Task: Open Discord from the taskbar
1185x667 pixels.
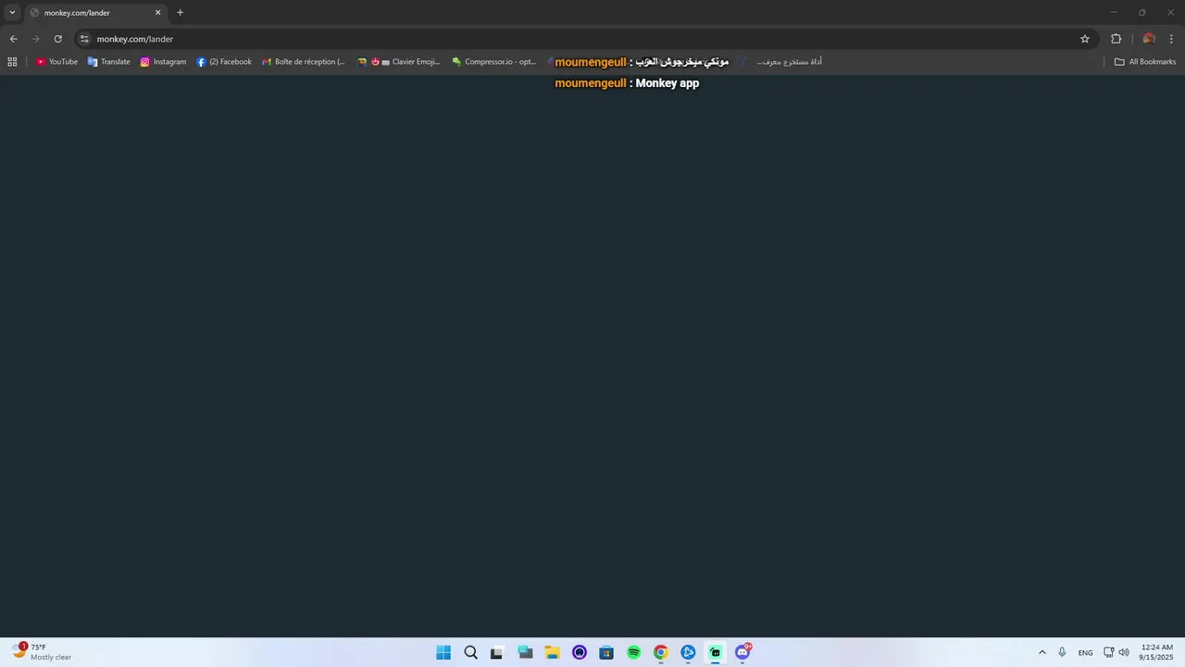Action: [x=742, y=652]
